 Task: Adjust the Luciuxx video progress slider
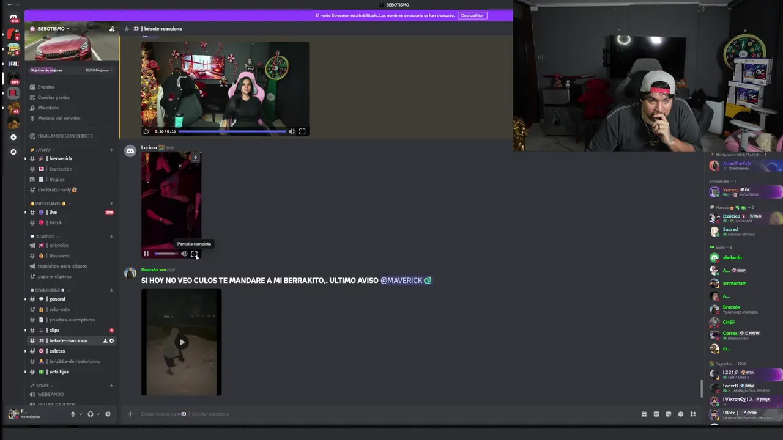tap(166, 254)
